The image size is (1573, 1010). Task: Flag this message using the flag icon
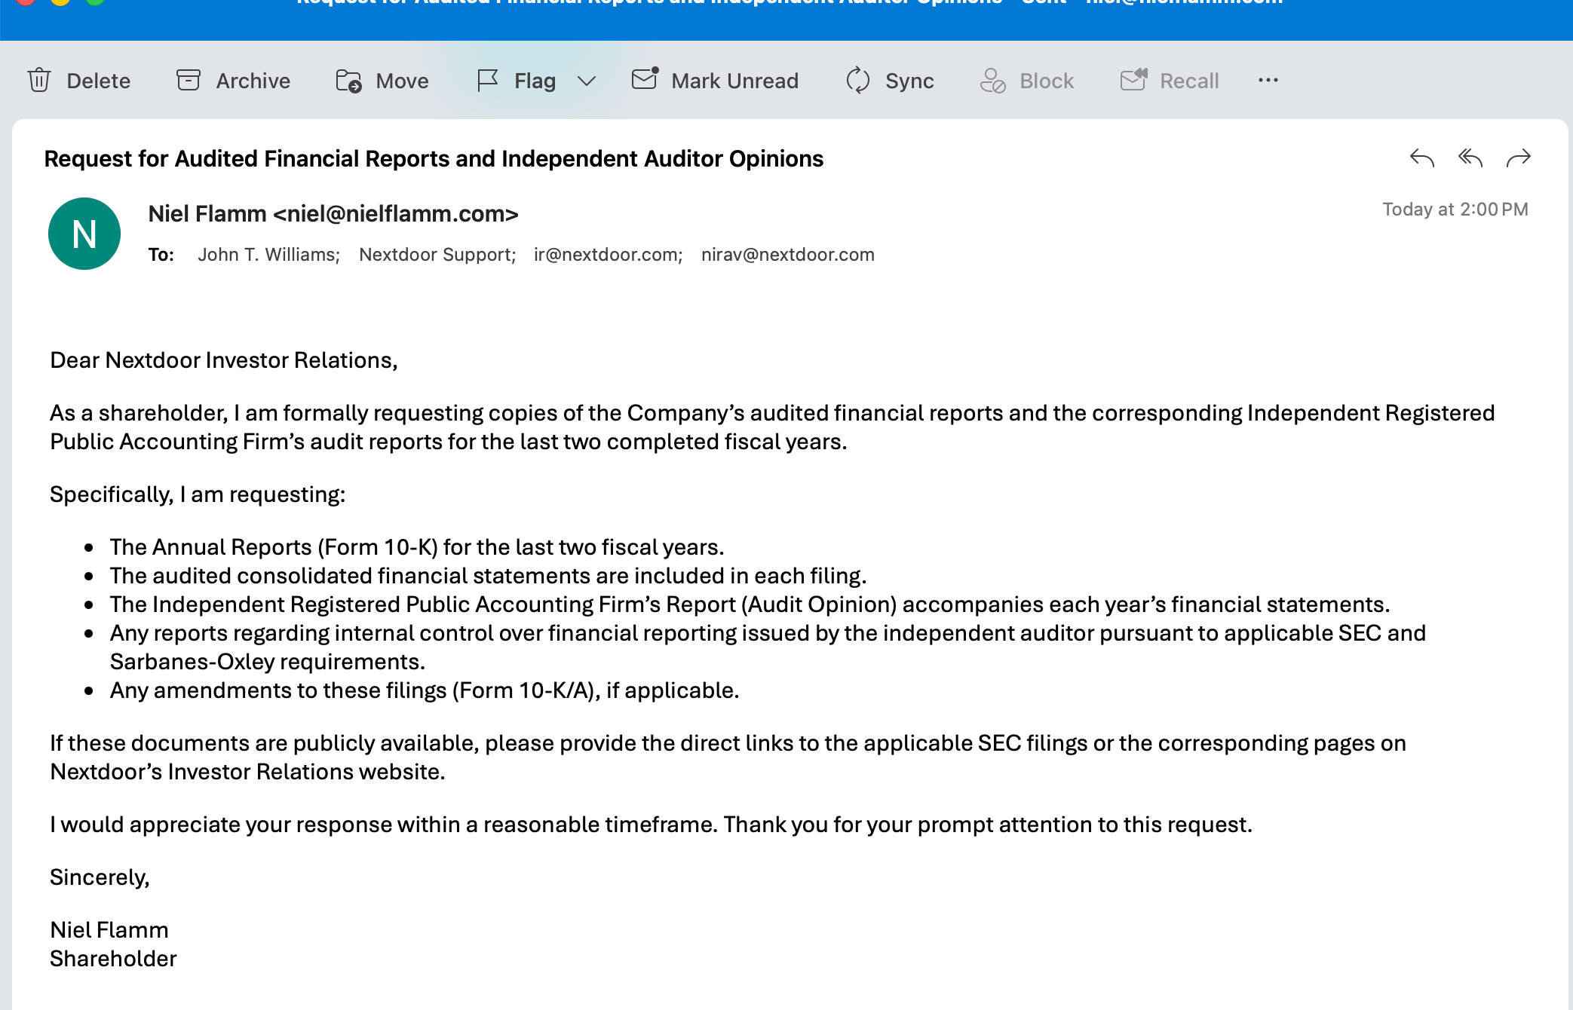[x=488, y=80]
